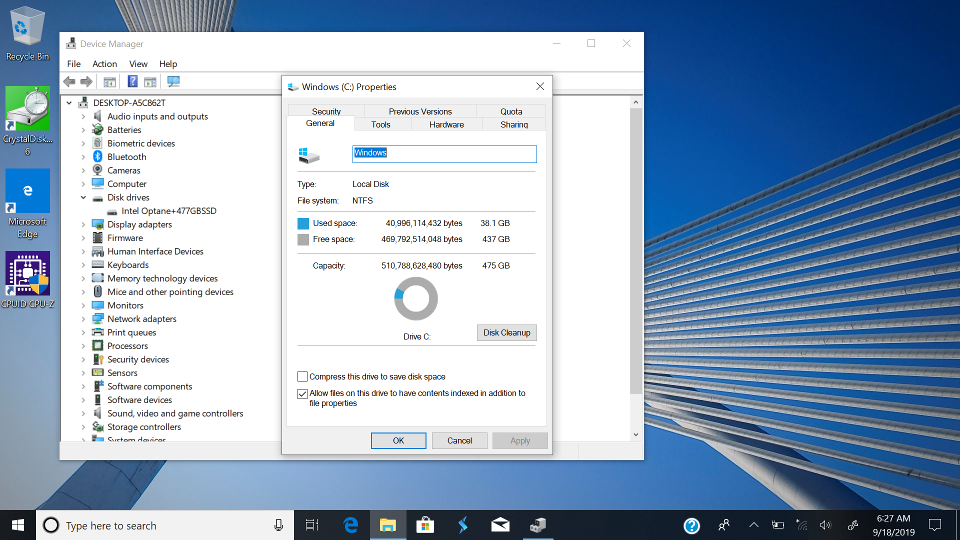This screenshot has height=540, width=960.
Task: Expand the Human Interface Devices node
Action: point(83,251)
